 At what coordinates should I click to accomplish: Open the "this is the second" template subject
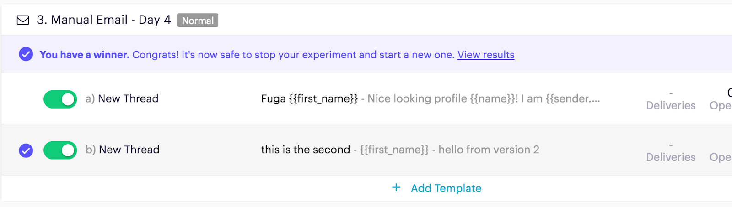click(305, 150)
